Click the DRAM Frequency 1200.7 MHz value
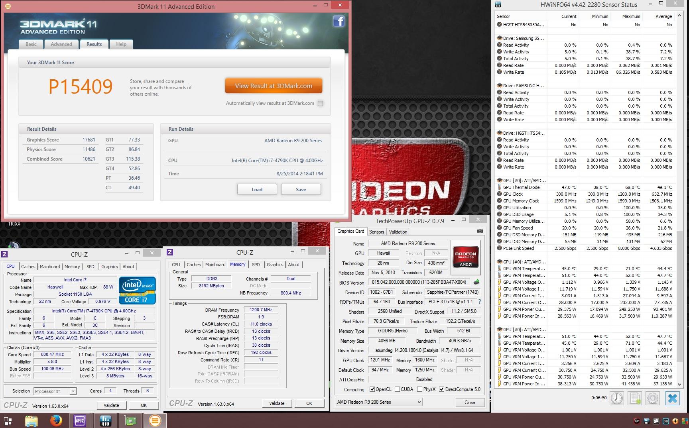The image size is (689, 428). pos(261,310)
